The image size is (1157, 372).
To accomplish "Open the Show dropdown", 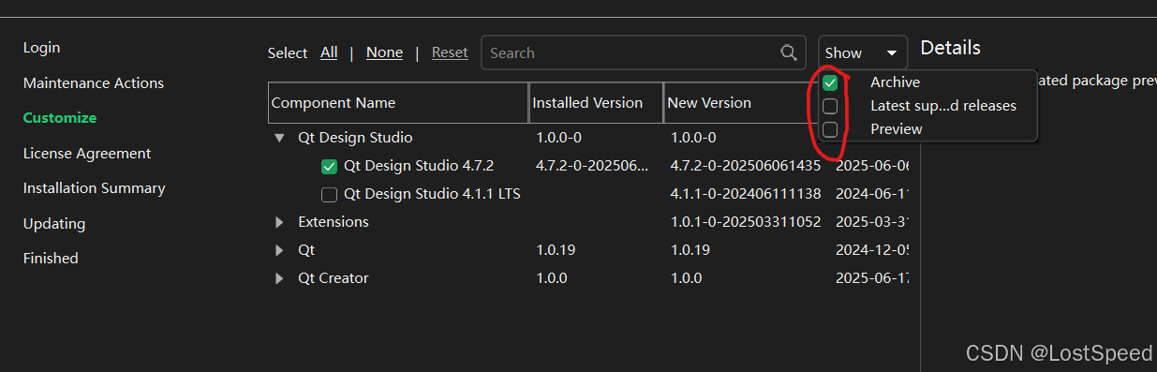I will pos(863,53).
